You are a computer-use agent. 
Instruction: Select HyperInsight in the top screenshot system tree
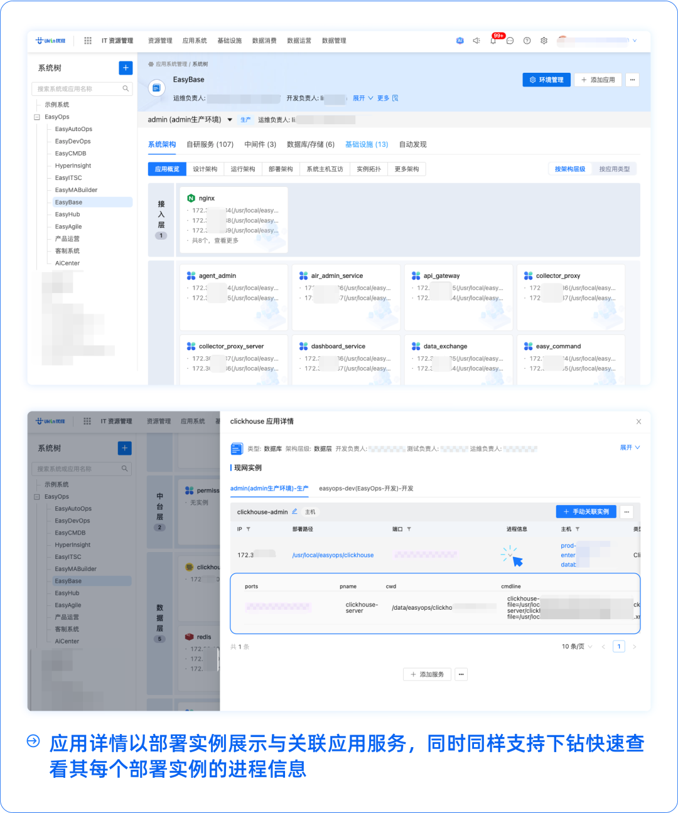click(x=73, y=166)
